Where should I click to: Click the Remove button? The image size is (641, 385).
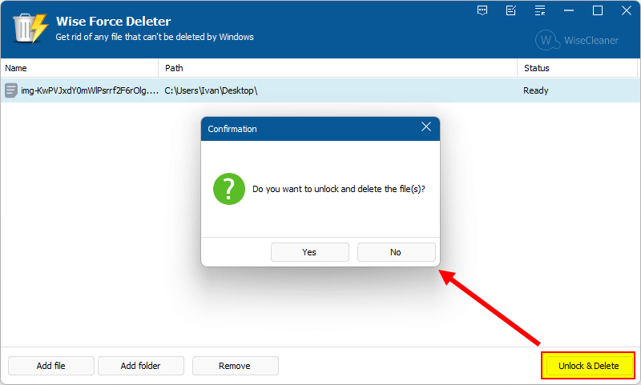[235, 366]
